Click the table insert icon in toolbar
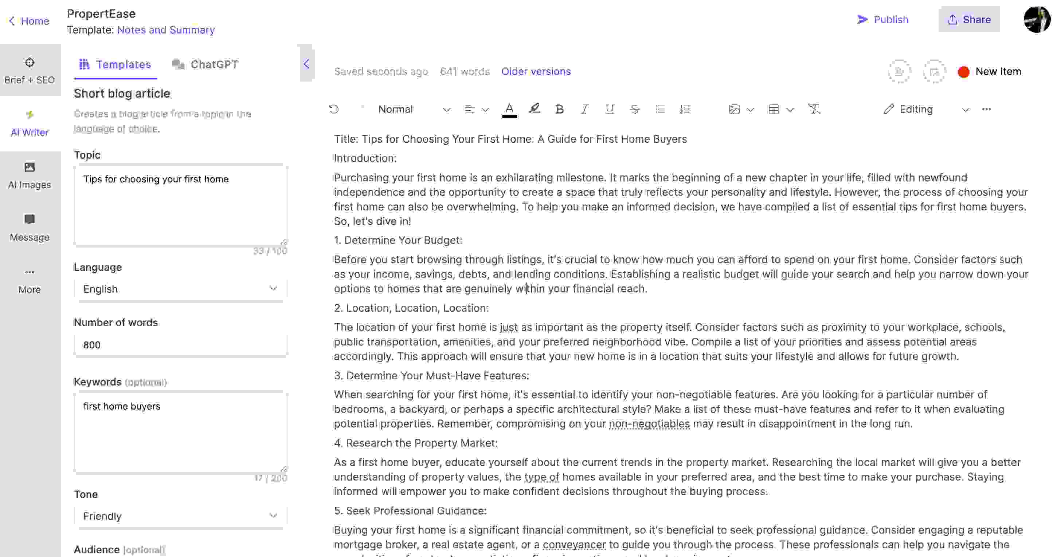 (773, 109)
